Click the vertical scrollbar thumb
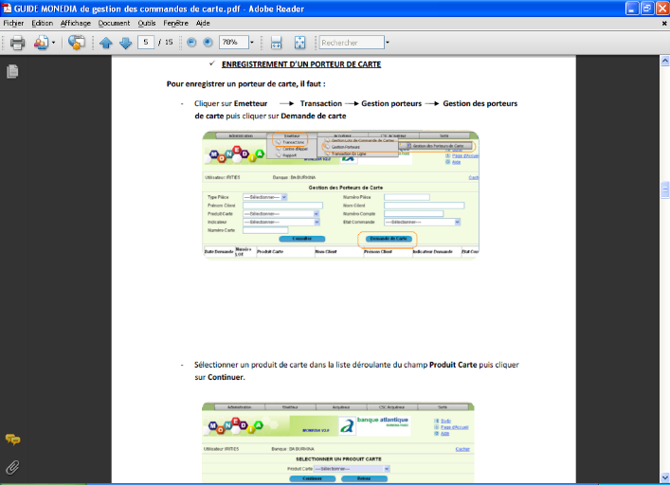Viewport: 670px width, 485px height. coord(665,190)
